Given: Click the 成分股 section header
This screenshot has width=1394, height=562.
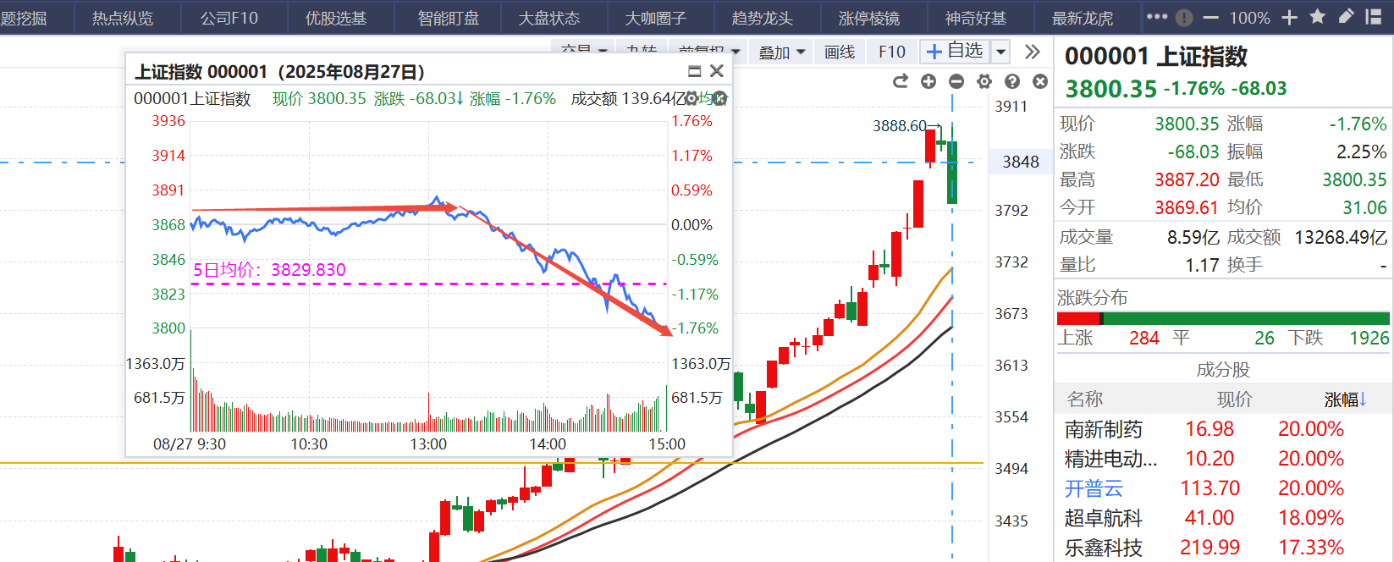Looking at the screenshot, I should click(x=1223, y=370).
